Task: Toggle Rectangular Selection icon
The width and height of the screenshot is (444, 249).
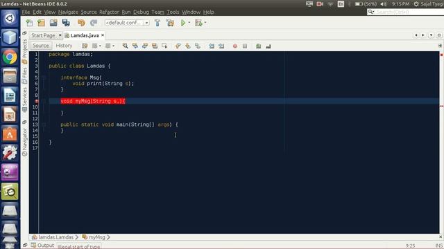Action: point(164,46)
